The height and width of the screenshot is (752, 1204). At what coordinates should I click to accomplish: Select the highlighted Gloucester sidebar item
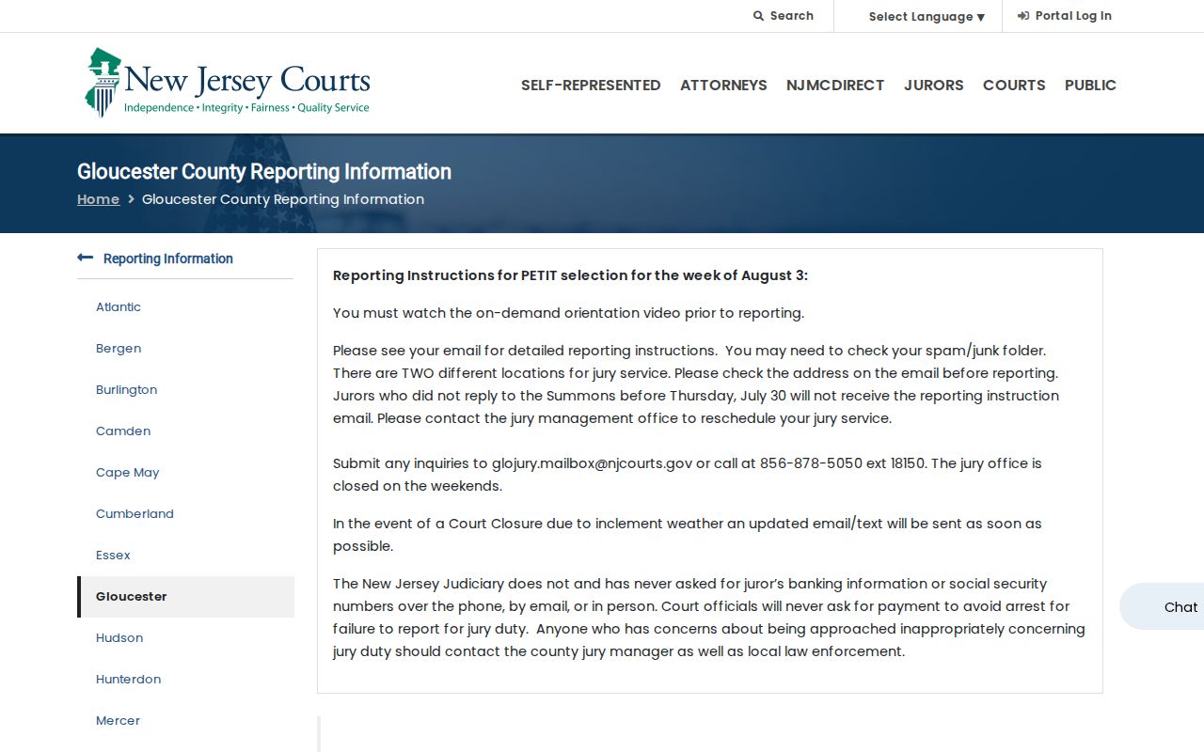tap(185, 597)
